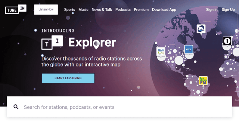This screenshot has height=139, width=239.
Task: Click the TuneIn logo in header
Action: pos(16,9)
